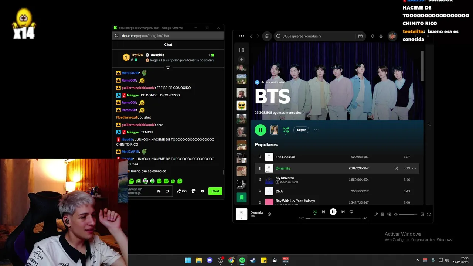The width and height of the screenshot is (473, 266).
Task: Open the Spotify three-dot menu
Action: 241,36
